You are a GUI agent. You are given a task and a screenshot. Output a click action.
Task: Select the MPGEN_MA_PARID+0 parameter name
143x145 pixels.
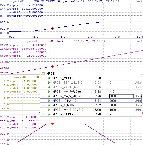point(67,92)
